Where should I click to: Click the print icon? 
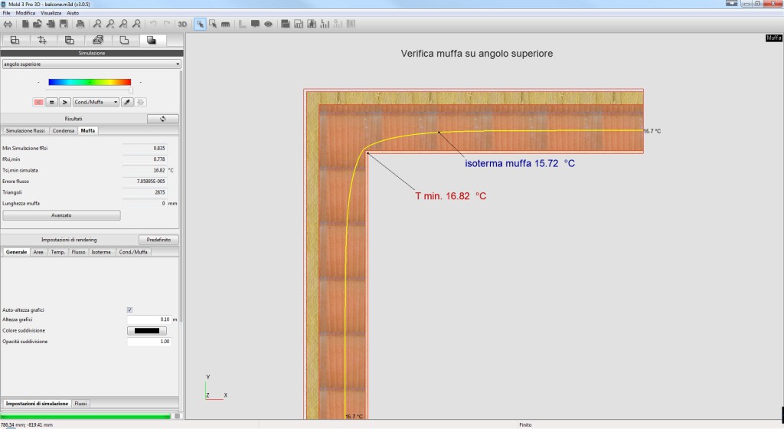click(80, 24)
